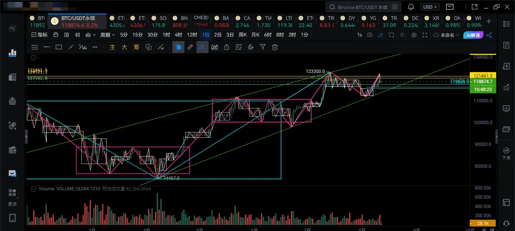This screenshot has height=231, width=515.
Task: Enter fullscreen chart mode
Action: tap(425, 35)
